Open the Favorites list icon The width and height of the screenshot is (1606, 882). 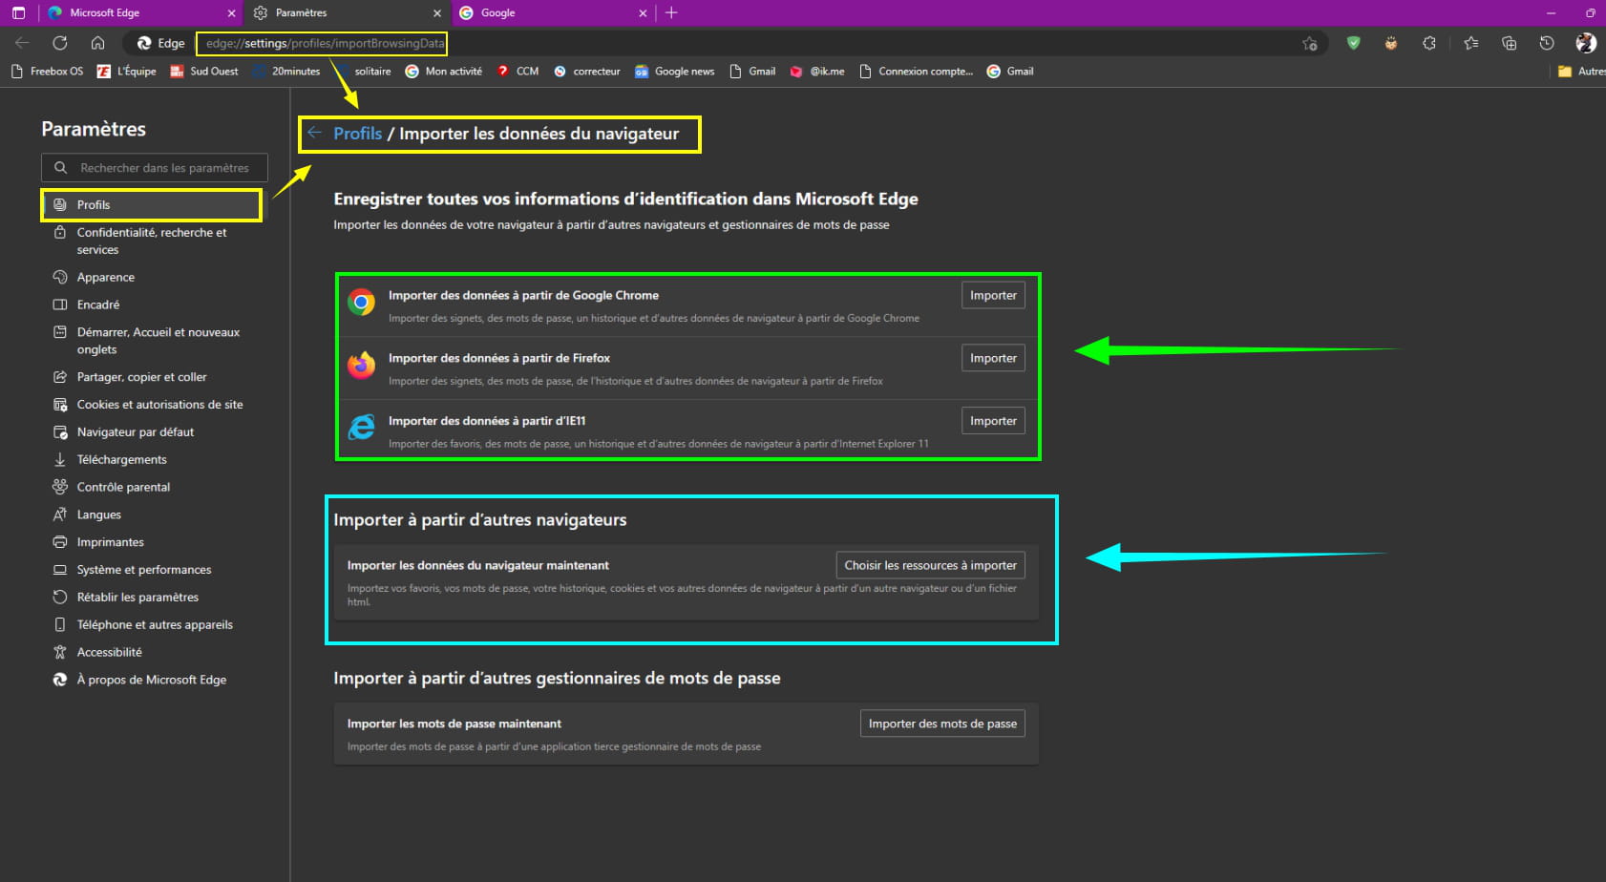1471,43
